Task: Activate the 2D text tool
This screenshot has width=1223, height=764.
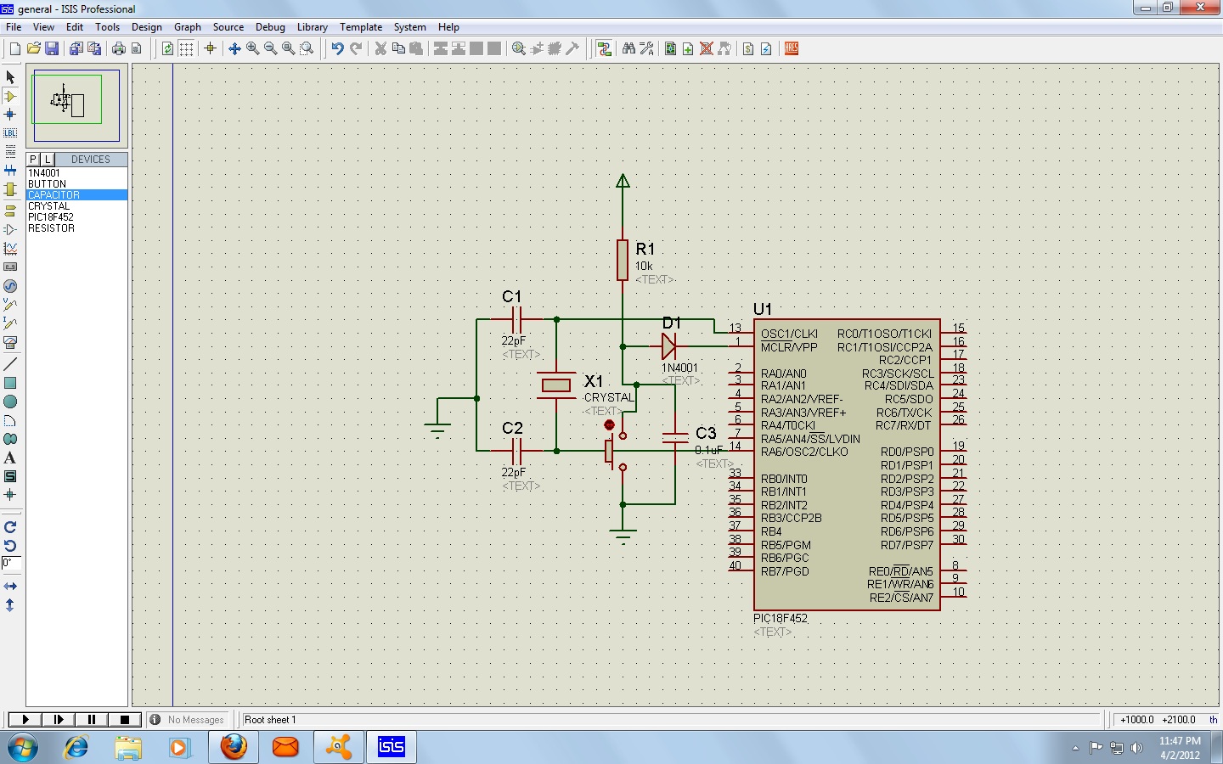Action: click(x=10, y=458)
